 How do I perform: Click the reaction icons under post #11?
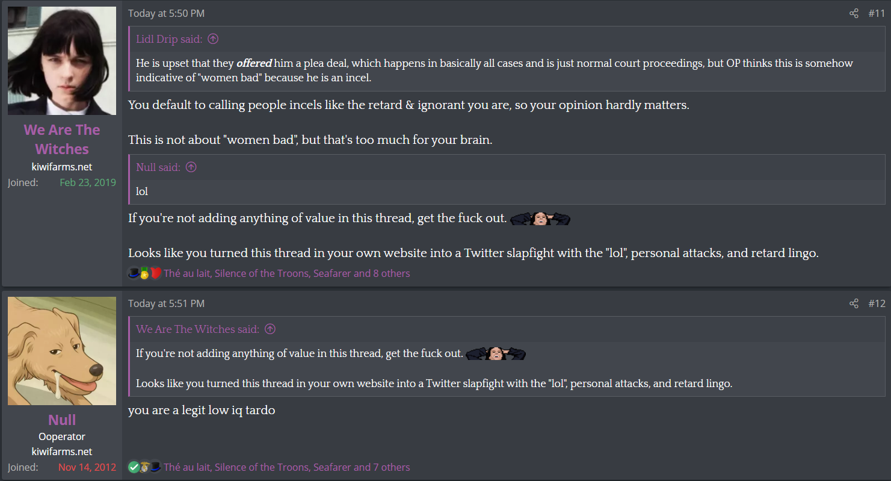144,273
